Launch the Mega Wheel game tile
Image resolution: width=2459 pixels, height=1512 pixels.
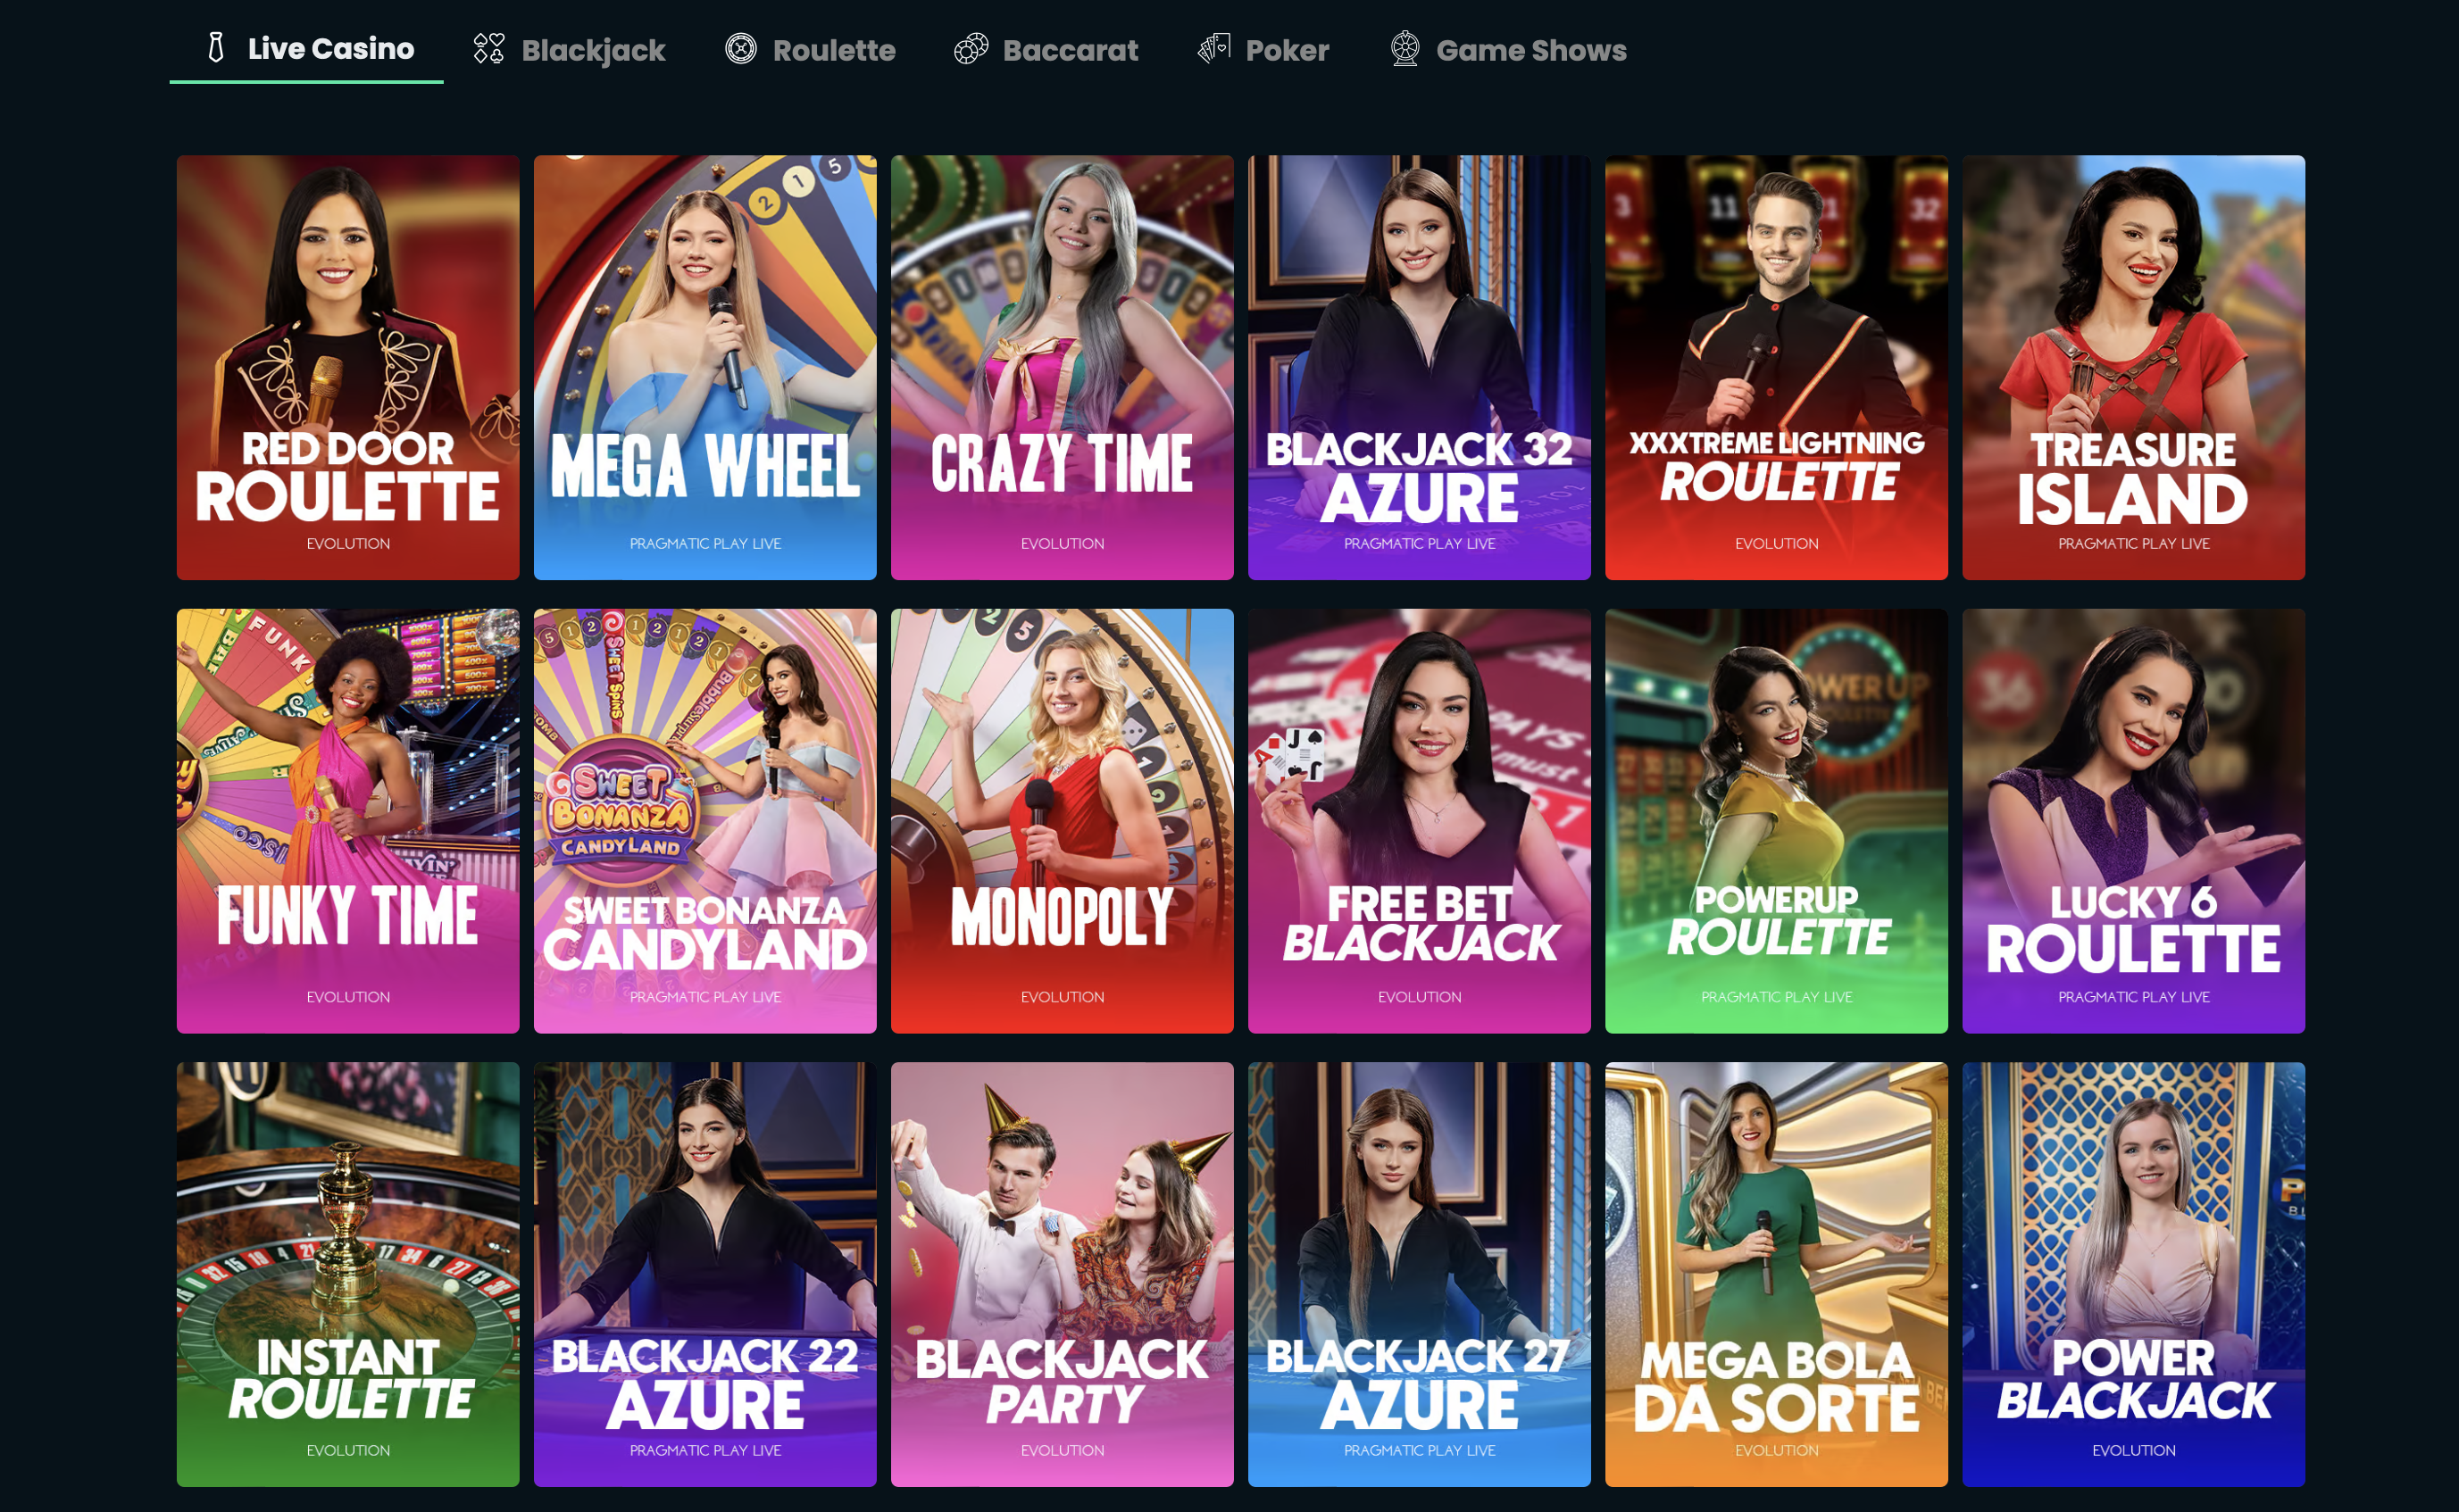click(705, 367)
